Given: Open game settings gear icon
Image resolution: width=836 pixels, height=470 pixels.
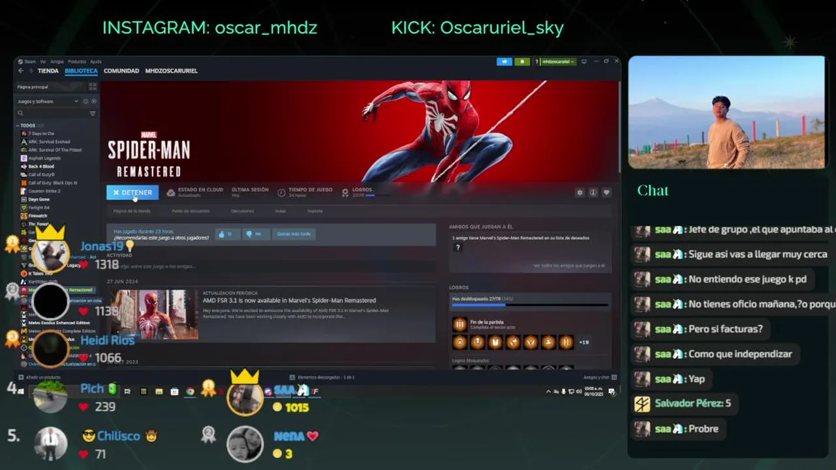Looking at the screenshot, I should (580, 193).
